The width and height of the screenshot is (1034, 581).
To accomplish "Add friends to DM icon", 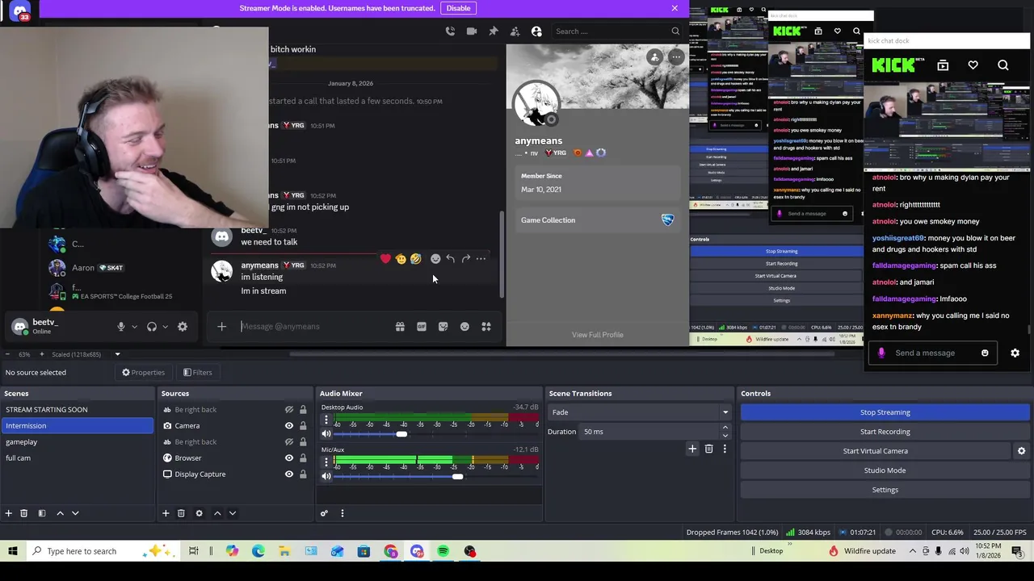I will tap(515, 31).
